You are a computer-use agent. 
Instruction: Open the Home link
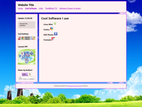[20, 8]
